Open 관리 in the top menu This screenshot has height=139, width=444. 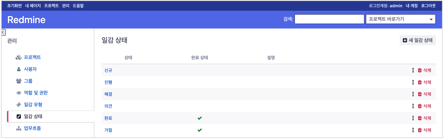tap(66, 6)
